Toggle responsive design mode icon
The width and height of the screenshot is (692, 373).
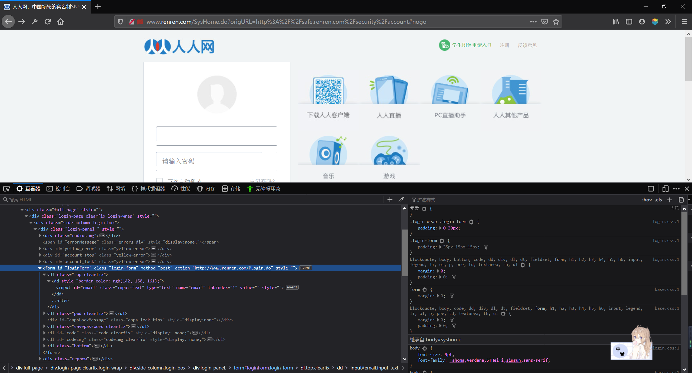click(x=665, y=189)
